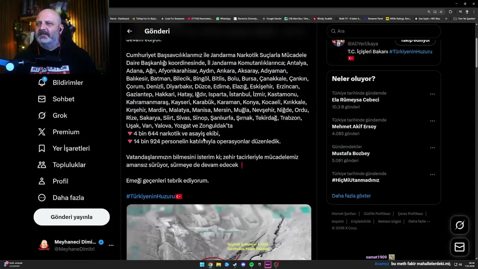Screen dimensions: 478x269
Task: Open the Sohbet envelope icon
Action: click(x=42, y=99)
